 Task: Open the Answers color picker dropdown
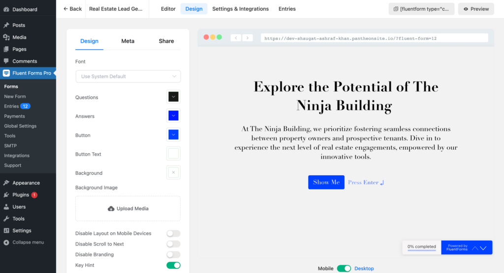click(173, 116)
